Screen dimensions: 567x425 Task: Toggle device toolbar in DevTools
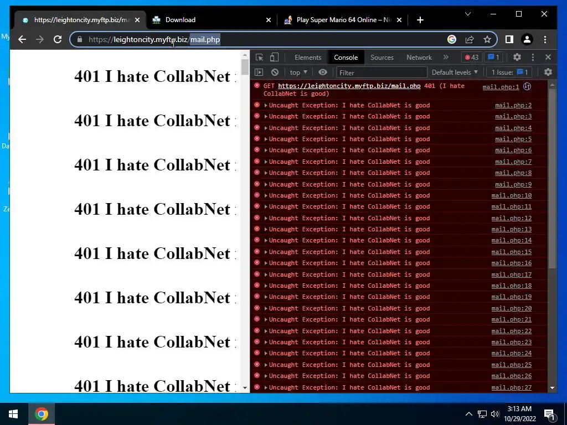[x=275, y=57]
